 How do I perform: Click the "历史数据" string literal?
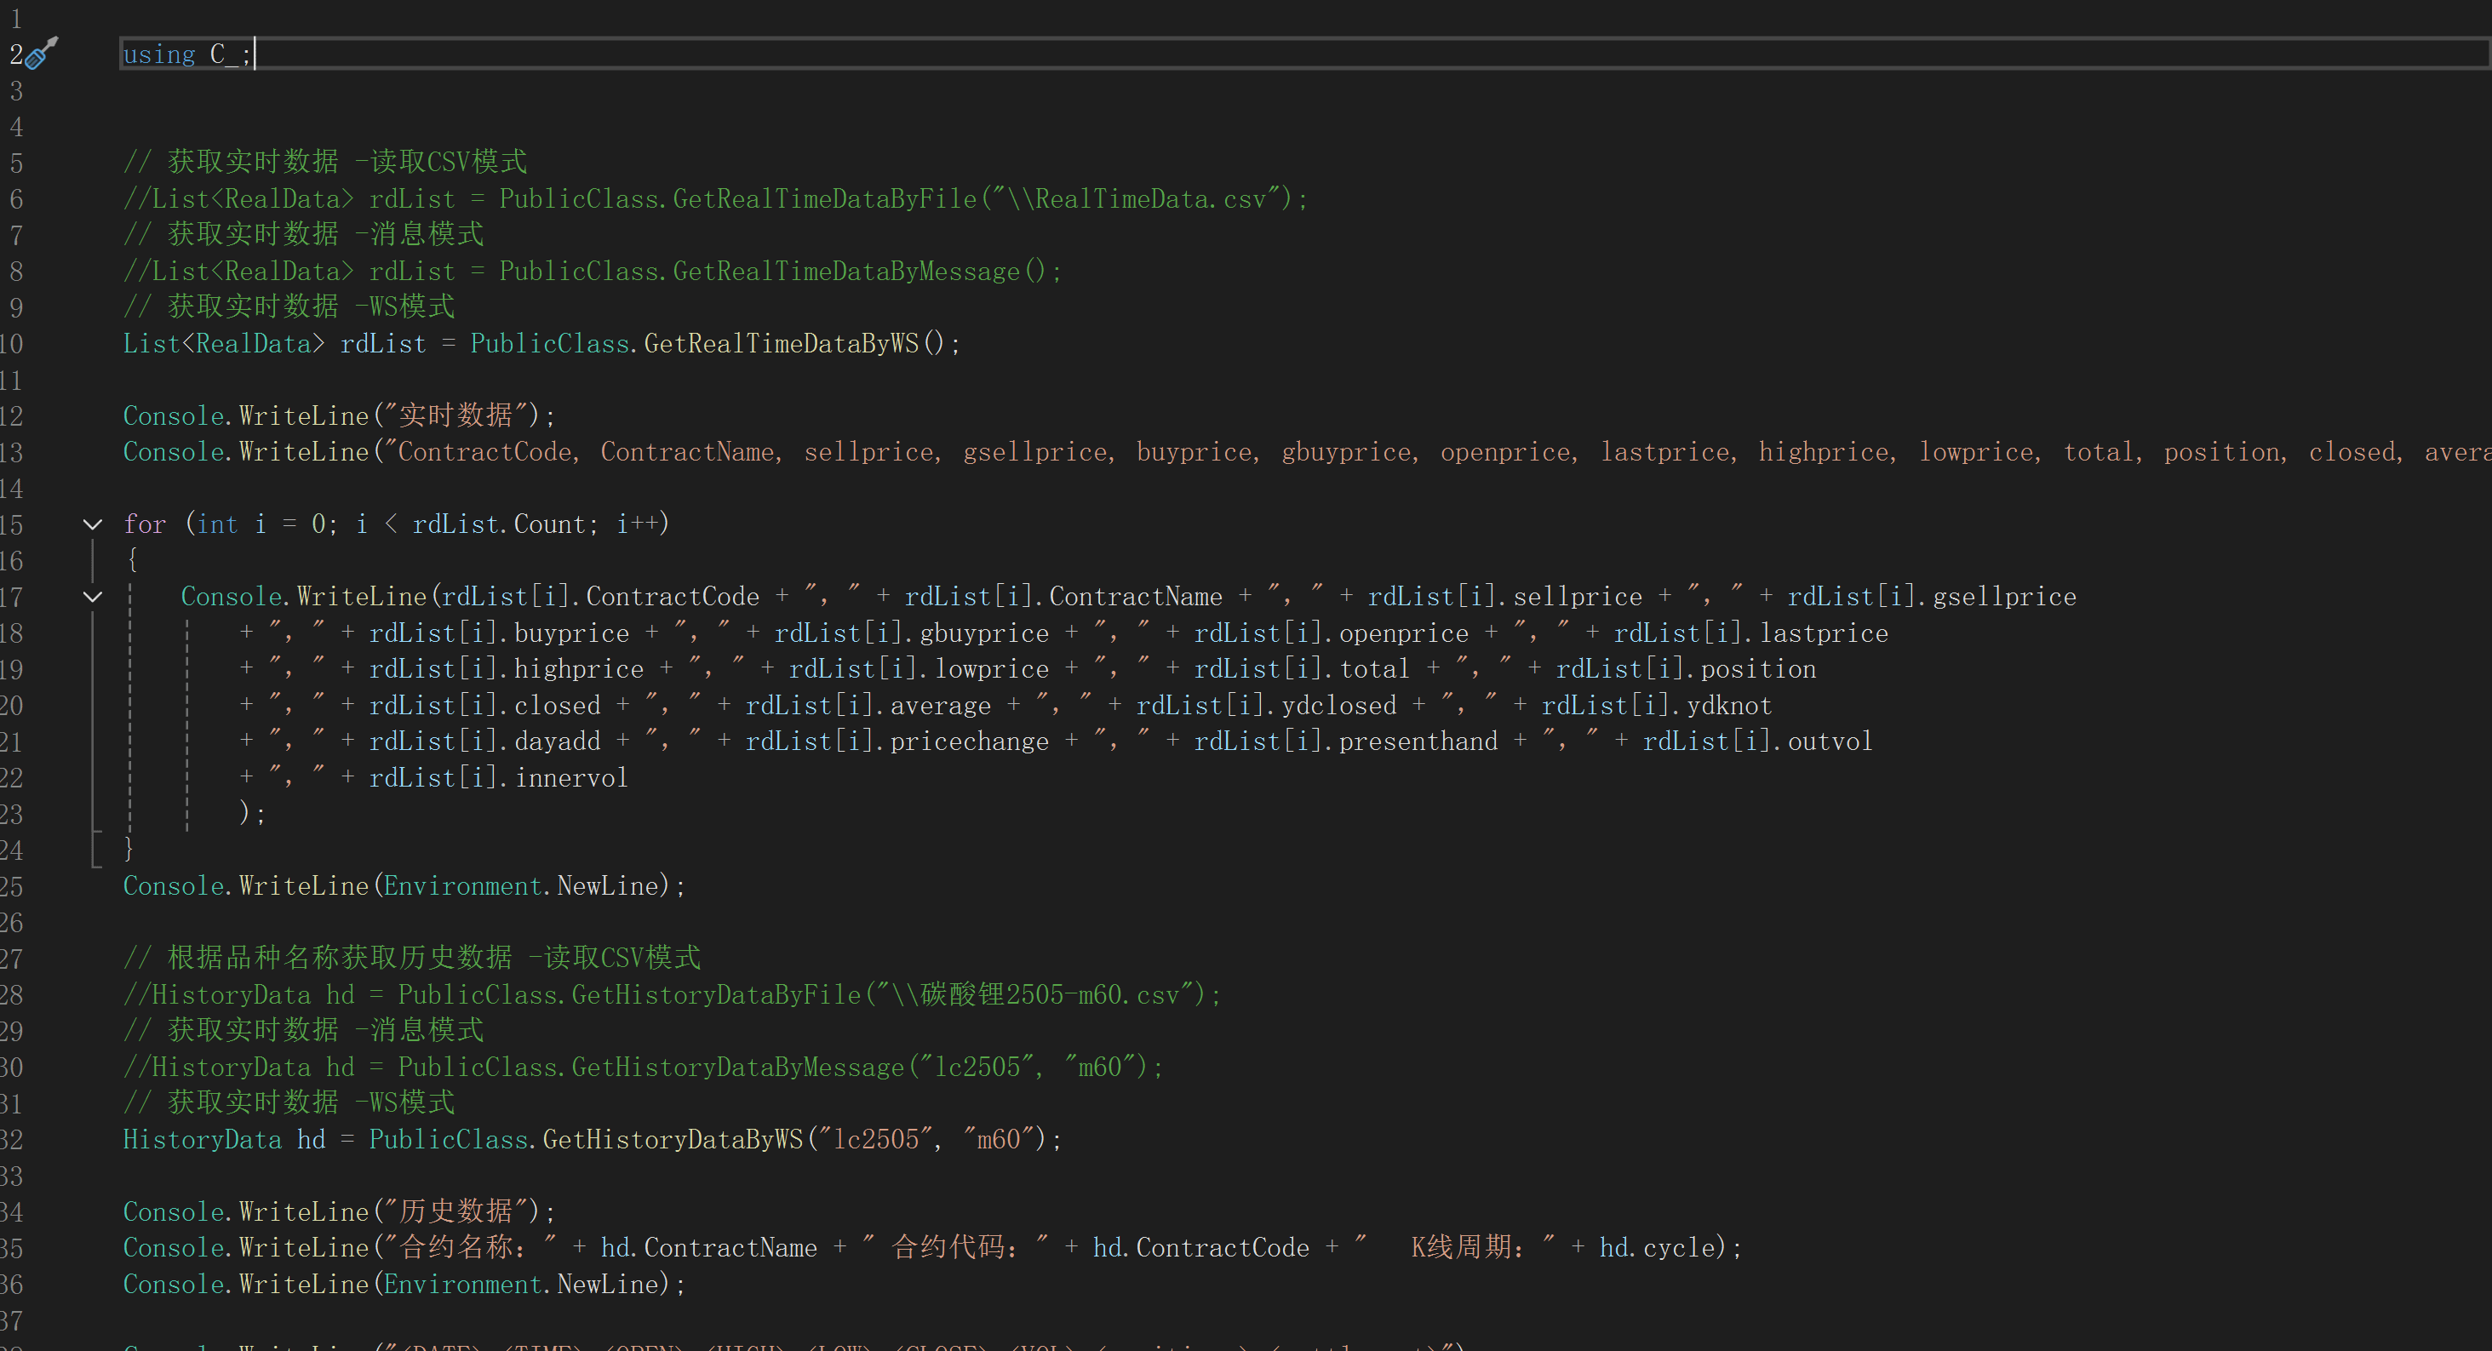pyautogui.click(x=456, y=1211)
